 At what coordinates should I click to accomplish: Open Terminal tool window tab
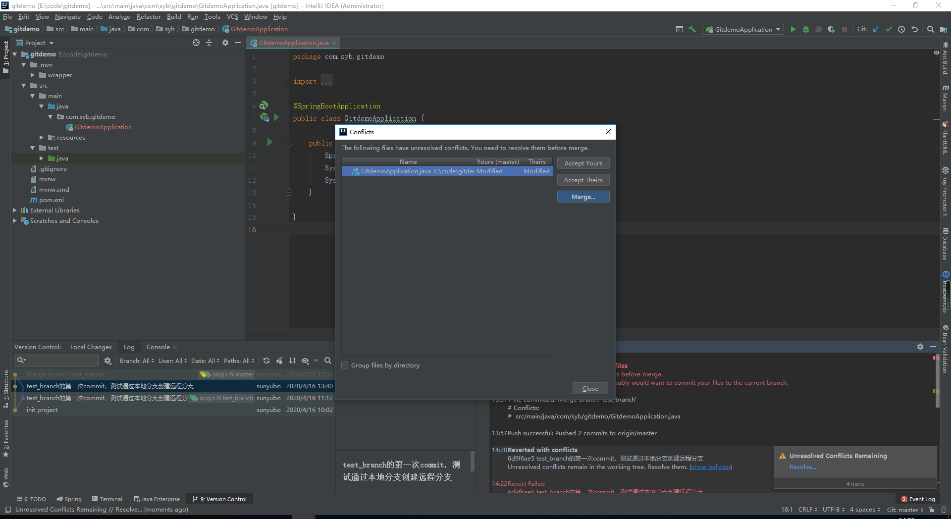click(107, 499)
